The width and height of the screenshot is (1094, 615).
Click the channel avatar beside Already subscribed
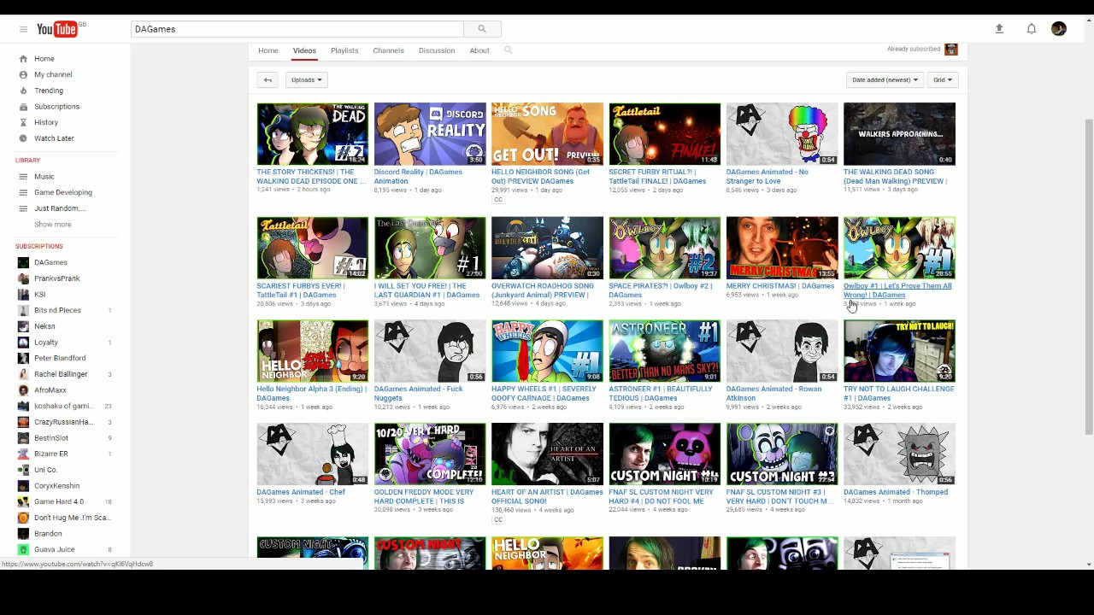pos(951,50)
